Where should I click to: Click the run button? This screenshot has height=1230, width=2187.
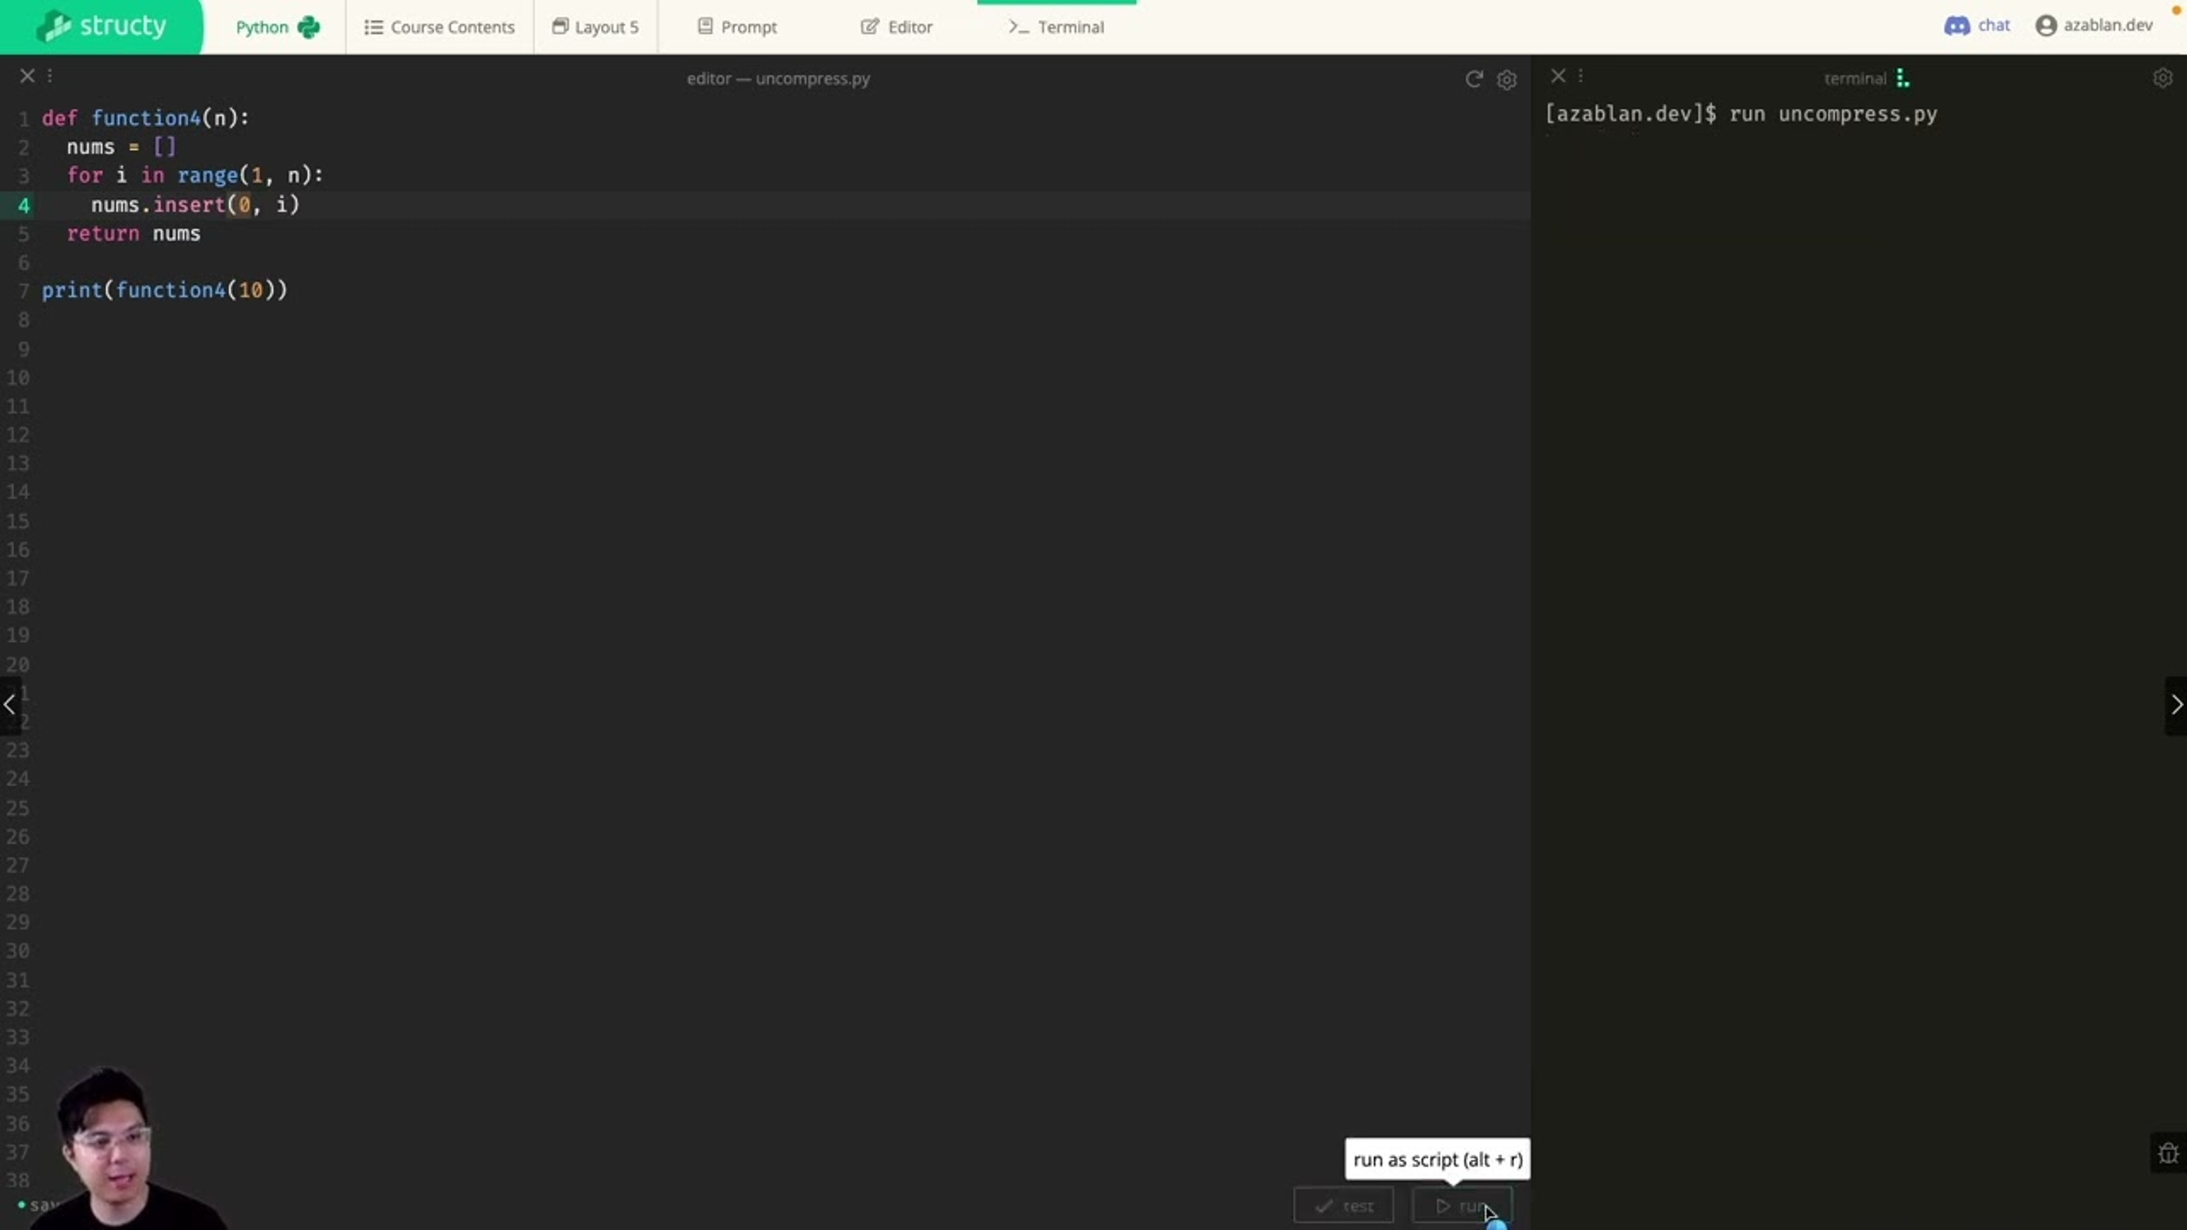1462,1205
